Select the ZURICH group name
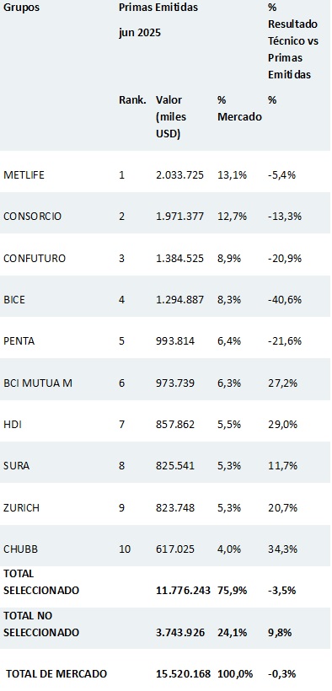Viewport: 332px width, 691px height. tap(21, 507)
